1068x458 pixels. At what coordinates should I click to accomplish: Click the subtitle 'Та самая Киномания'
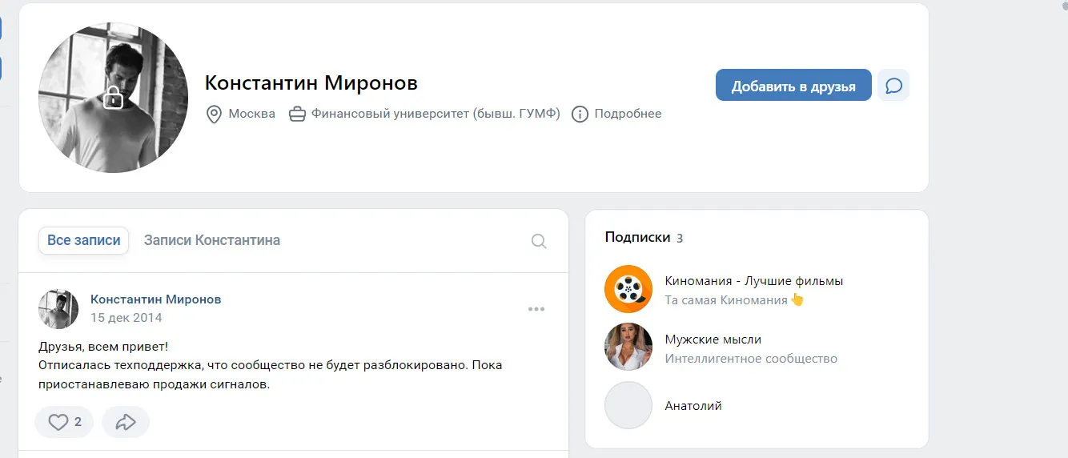[727, 300]
